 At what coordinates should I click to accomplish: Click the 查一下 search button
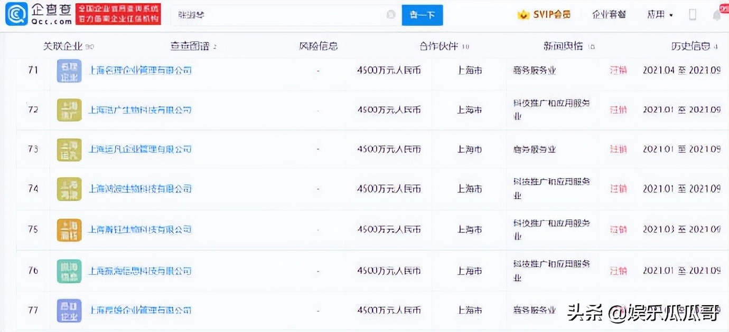click(422, 15)
